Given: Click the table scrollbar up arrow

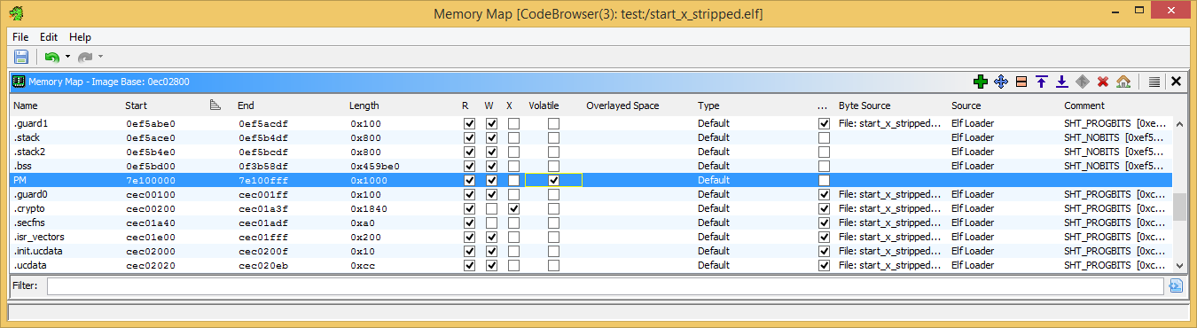Looking at the screenshot, I should [1179, 123].
